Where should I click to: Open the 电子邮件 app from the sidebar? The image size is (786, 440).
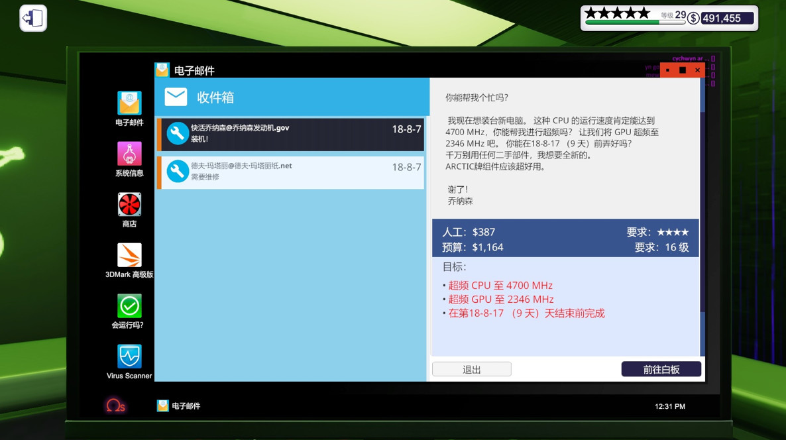coord(129,103)
